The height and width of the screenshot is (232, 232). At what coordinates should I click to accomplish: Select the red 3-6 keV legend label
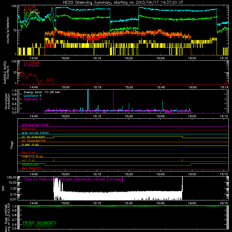click(x=30, y=7)
